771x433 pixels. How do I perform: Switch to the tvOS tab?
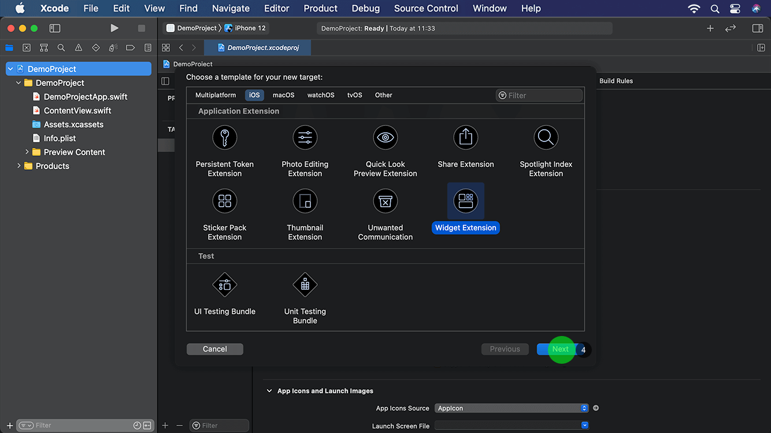355,95
